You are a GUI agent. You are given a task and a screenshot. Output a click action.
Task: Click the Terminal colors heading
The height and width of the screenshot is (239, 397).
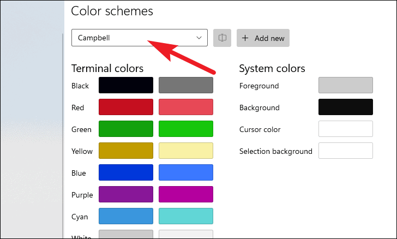[x=107, y=68]
